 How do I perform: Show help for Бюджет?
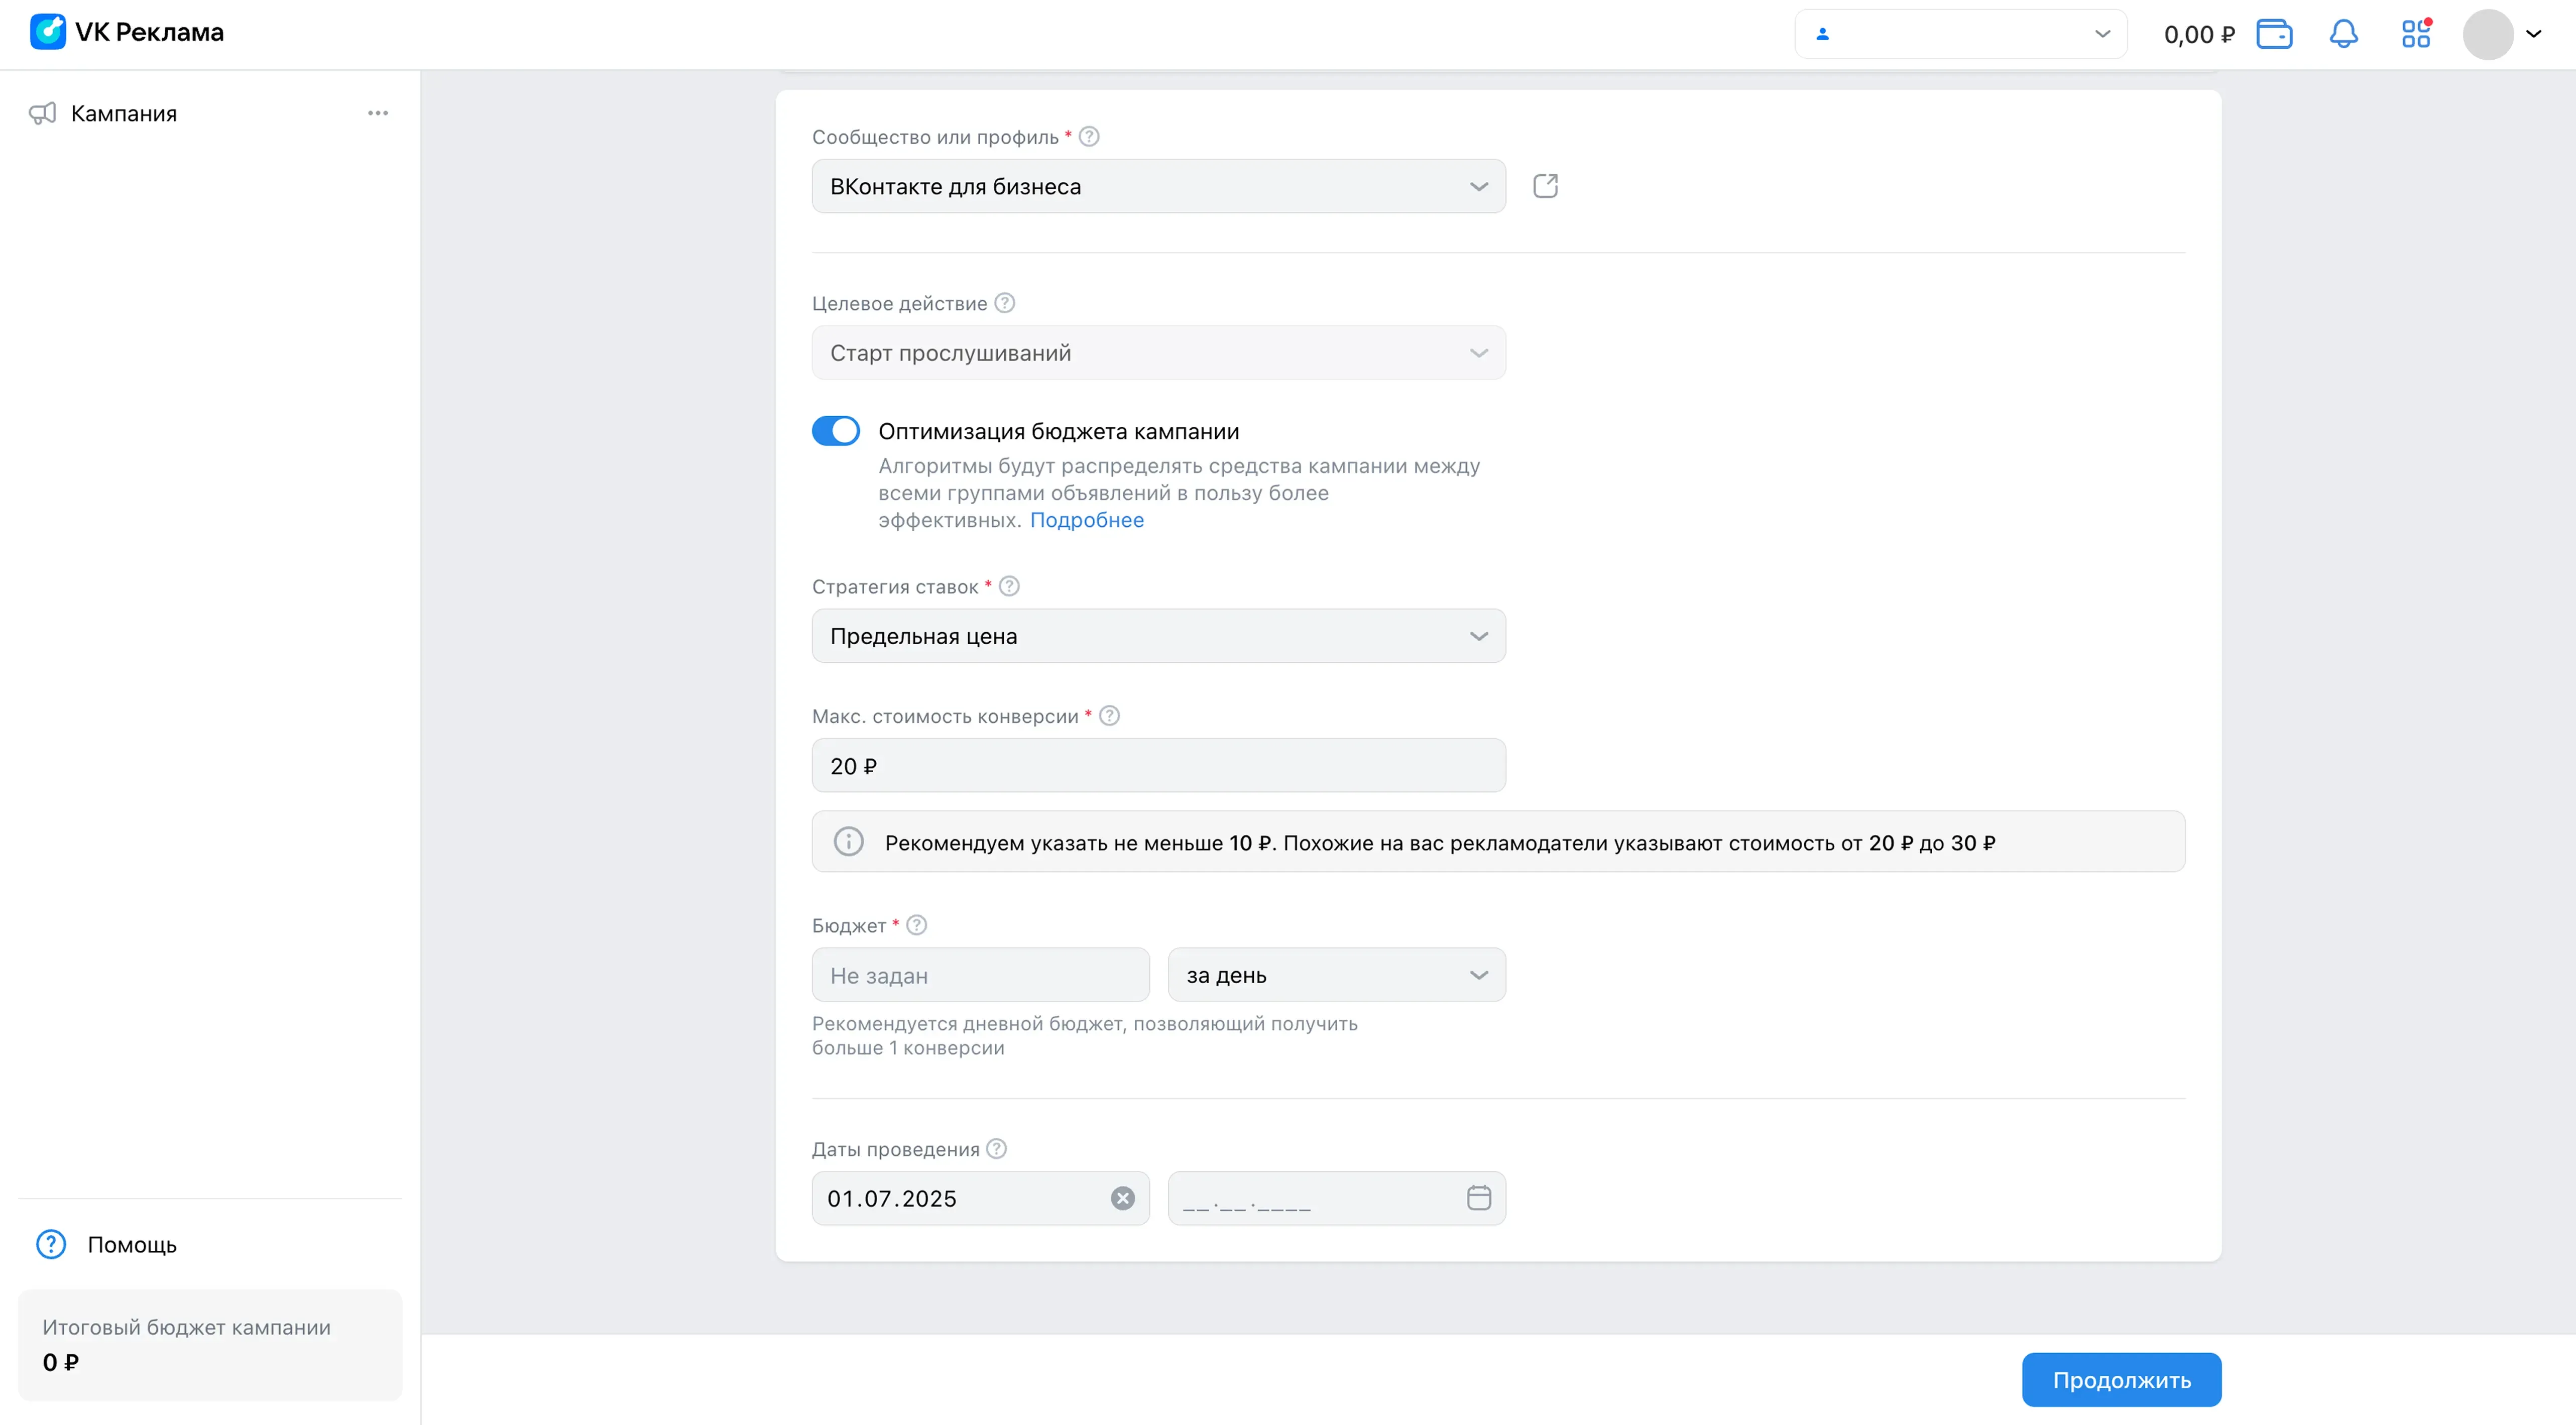pyautogui.click(x=916, y=926)
